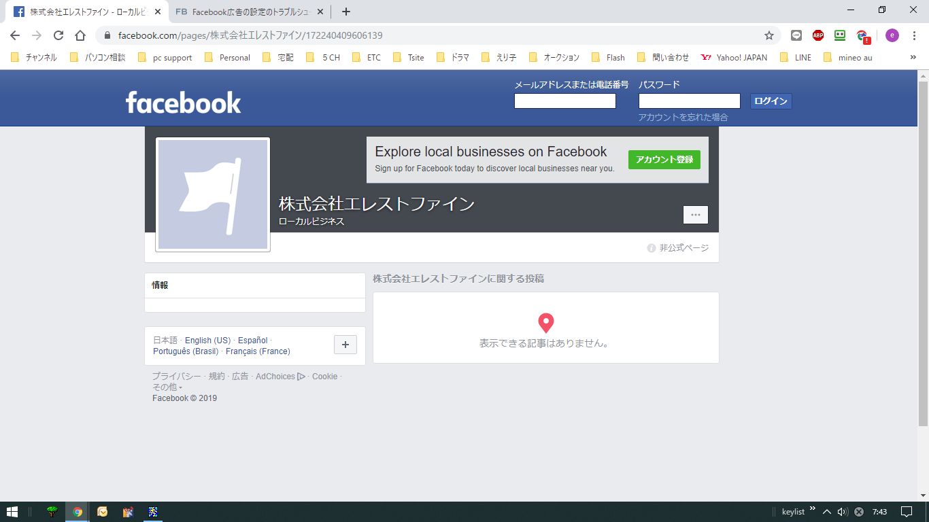The image size is (929, 522).
Task: Click the browser address bar URL
Action: point(250,35)
